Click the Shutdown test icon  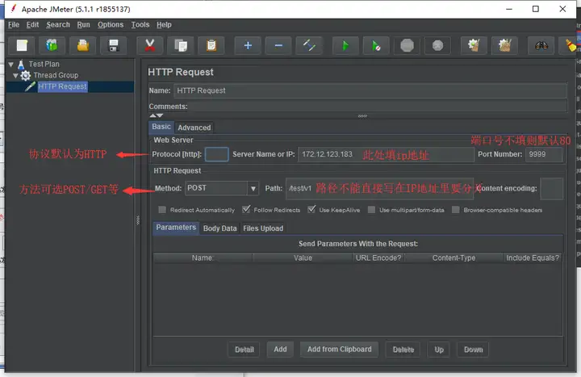pyautogui.click(x=437, y=45)
